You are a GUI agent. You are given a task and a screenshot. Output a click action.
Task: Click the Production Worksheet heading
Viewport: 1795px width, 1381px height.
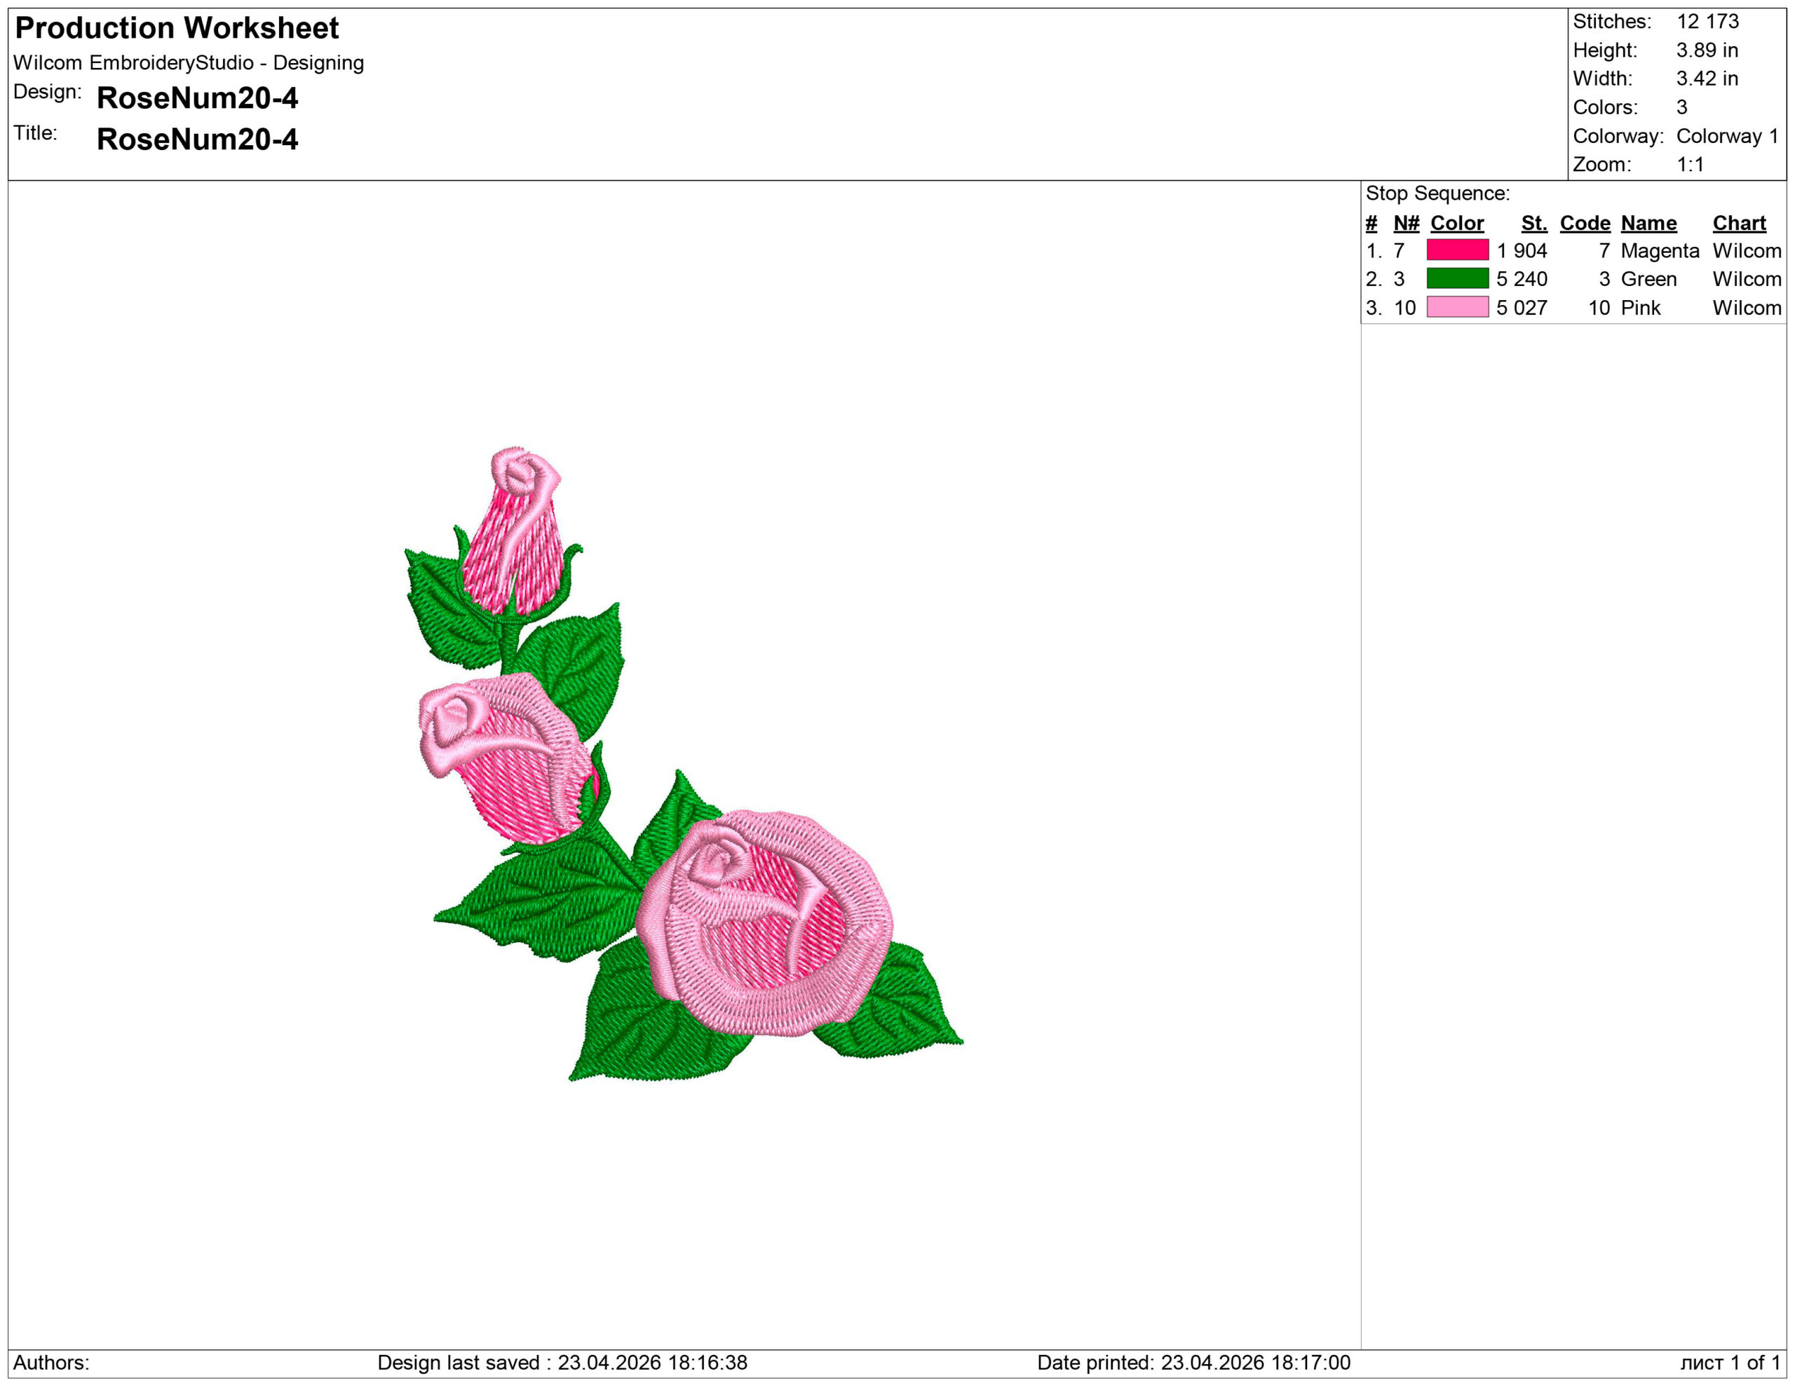tap(177, 28)
